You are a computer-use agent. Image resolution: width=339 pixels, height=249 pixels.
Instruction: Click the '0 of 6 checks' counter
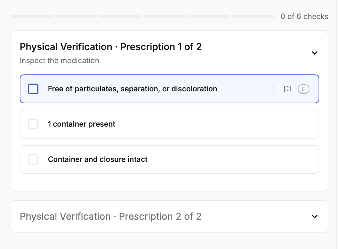coord(304,17)
